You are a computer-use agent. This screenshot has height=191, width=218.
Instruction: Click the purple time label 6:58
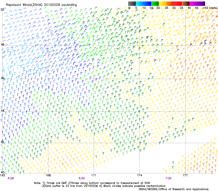(11, 178)
